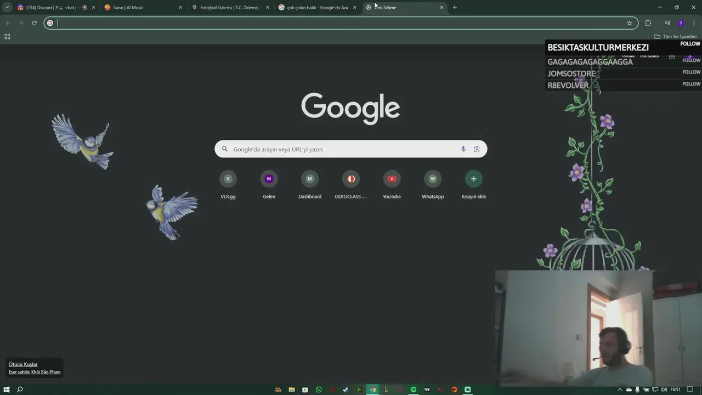The height and width of the screenshot is (395, 702).
Task: Expand the tab search dropdown arrow
Action: 7,7
